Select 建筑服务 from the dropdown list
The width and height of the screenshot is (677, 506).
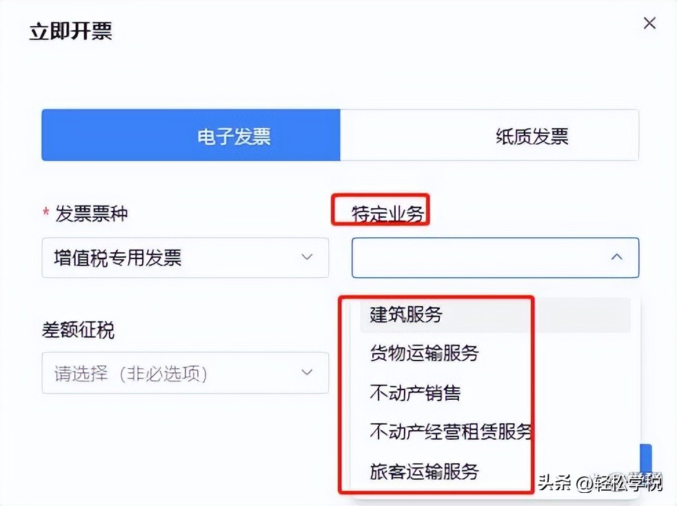click(x=406, y=314)
